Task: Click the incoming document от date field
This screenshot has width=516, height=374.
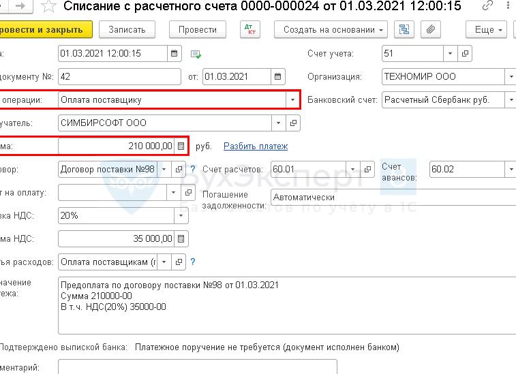Action: [x=237, y=77]
